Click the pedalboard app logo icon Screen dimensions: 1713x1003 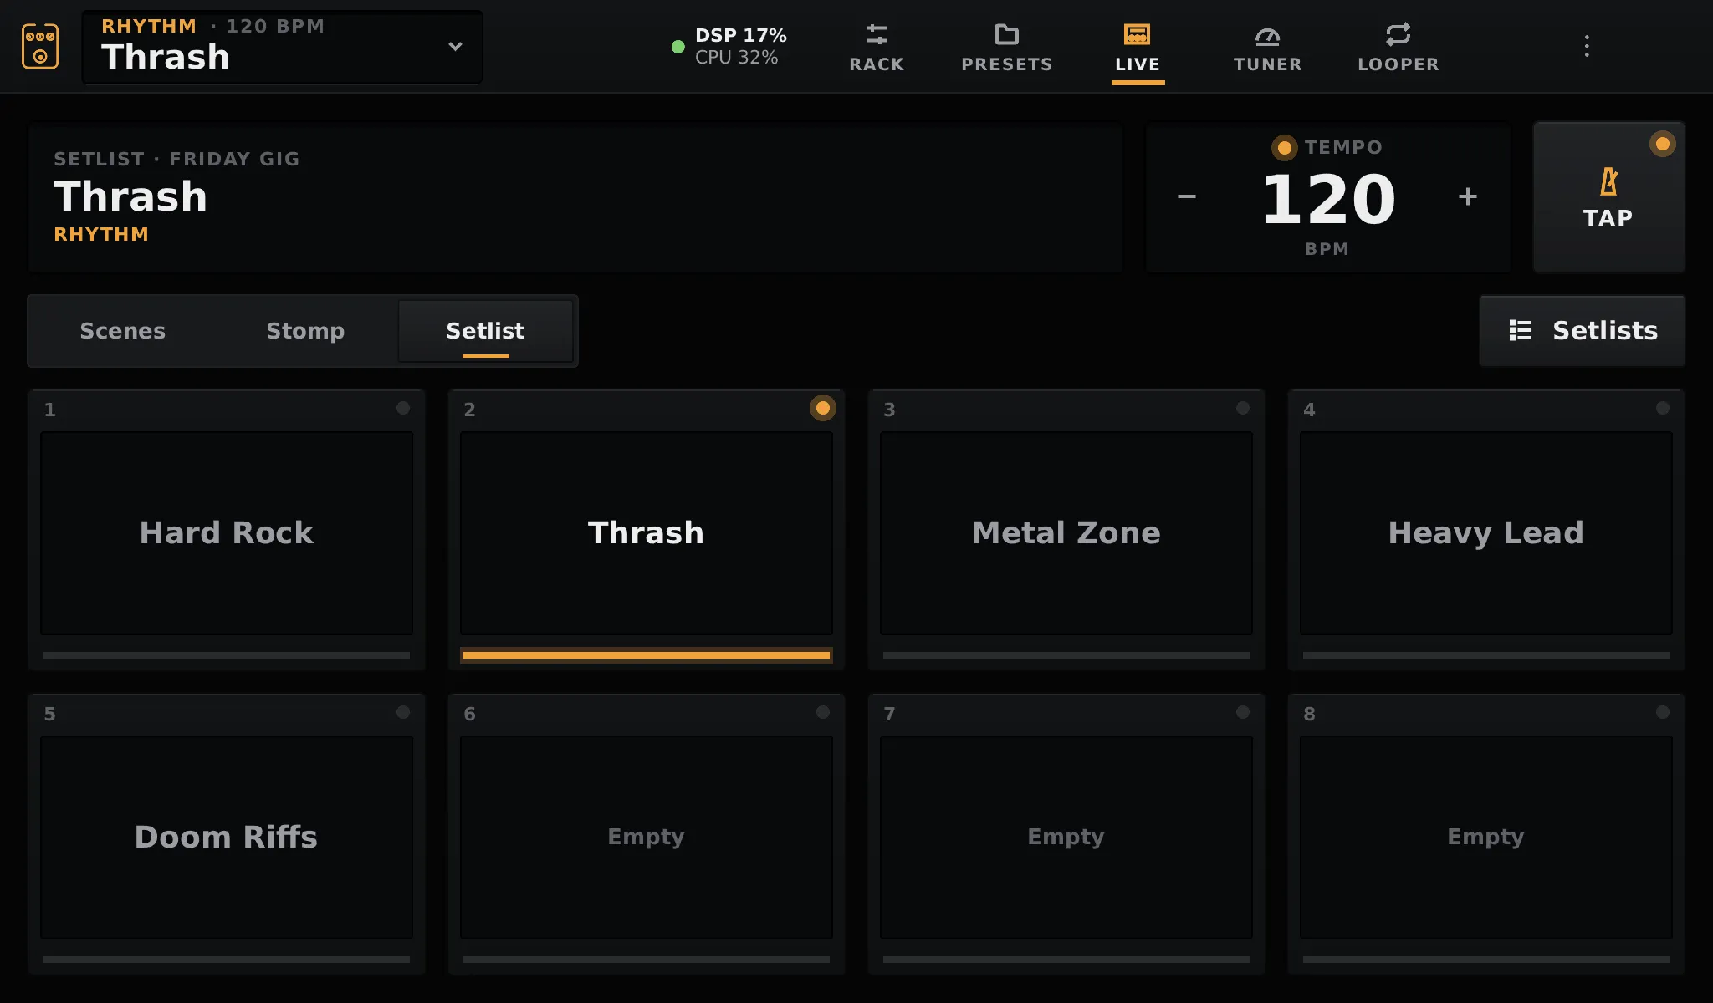(x=40, y=46)
